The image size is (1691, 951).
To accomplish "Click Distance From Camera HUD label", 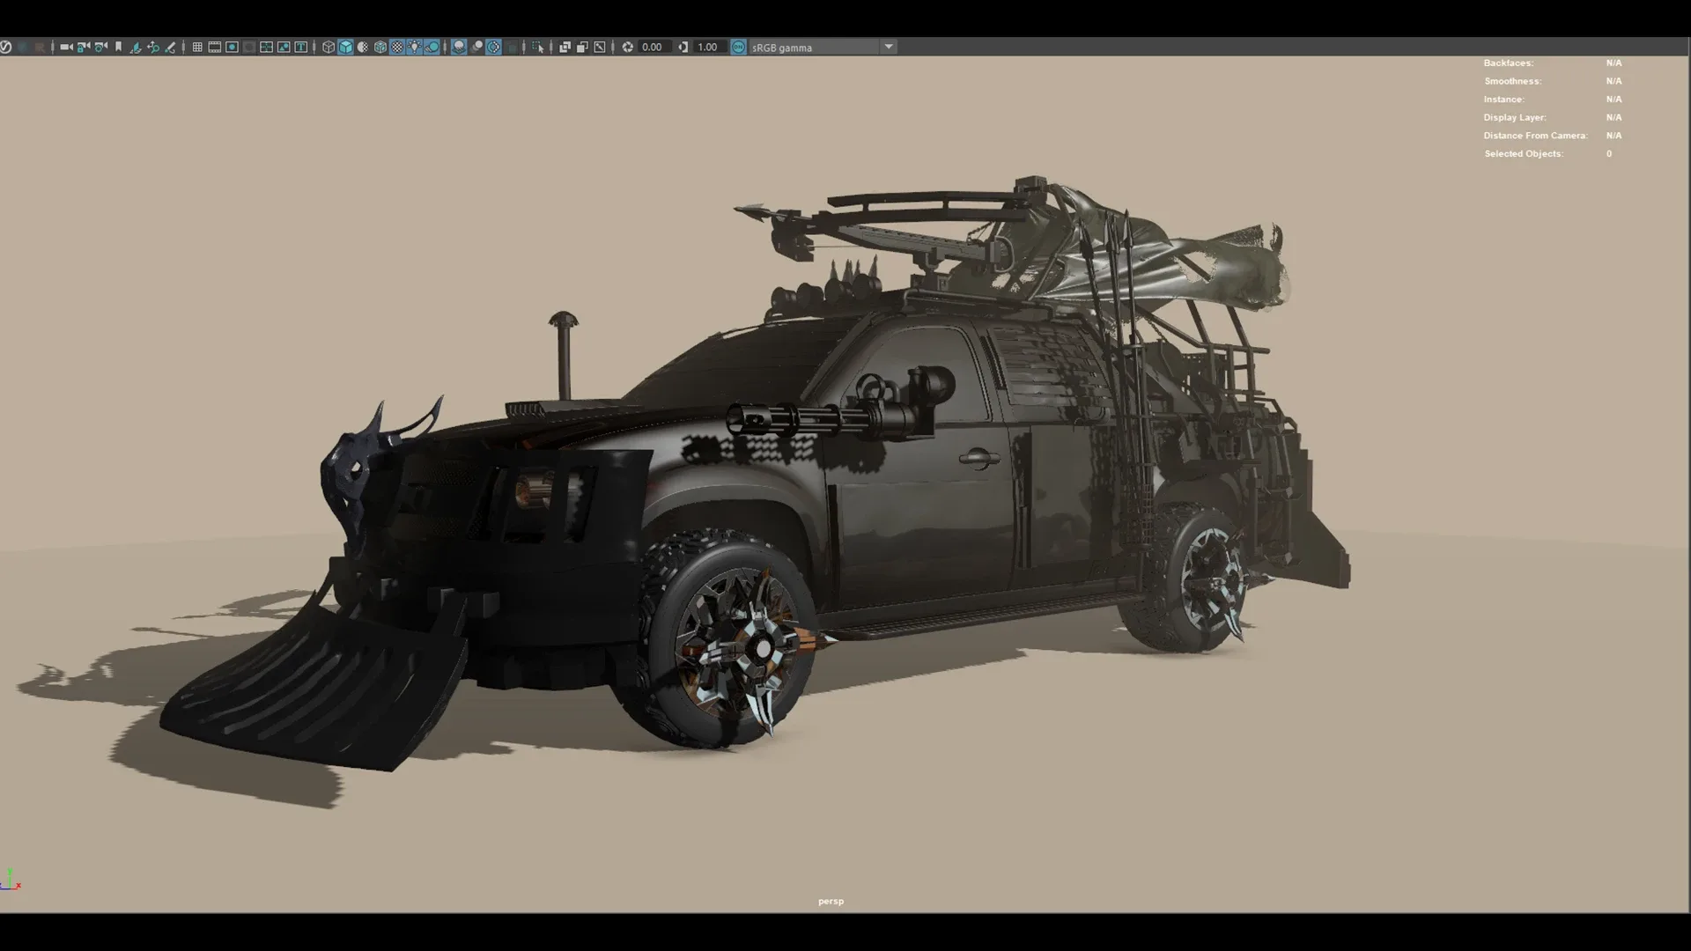I will (x=1535, y=136).
